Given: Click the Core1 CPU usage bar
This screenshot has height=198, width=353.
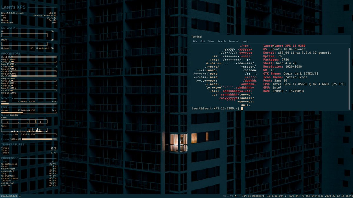Looking at the screenshot, I should [34, 57].
